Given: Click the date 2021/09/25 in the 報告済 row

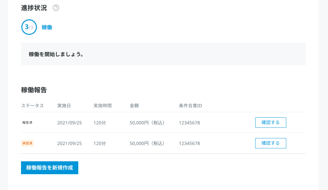Looking at the screenshot, I should click(70, 123).
